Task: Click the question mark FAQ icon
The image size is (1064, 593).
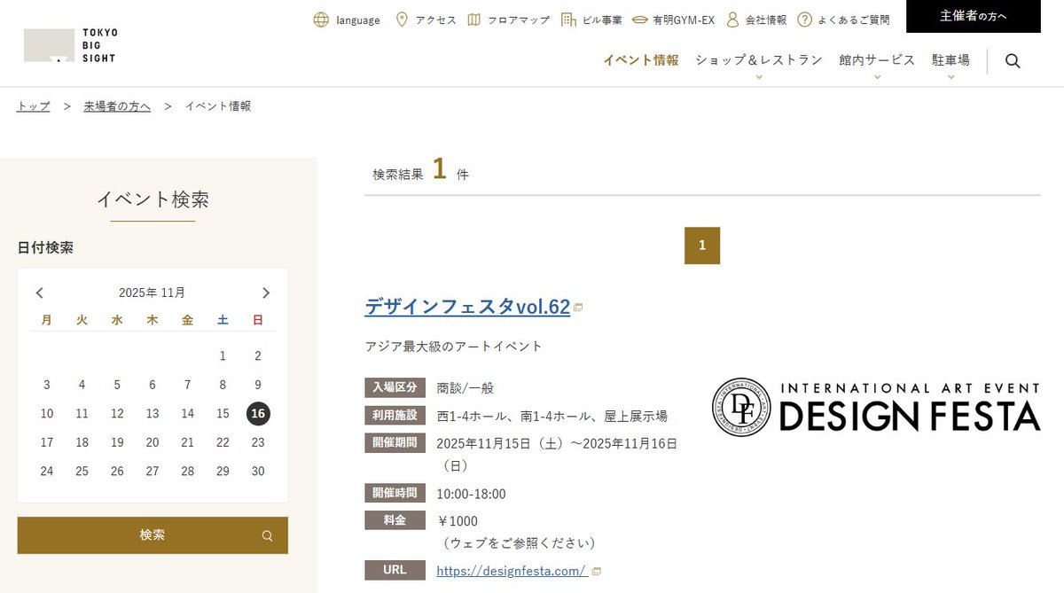Action: (x=804, y=20)
